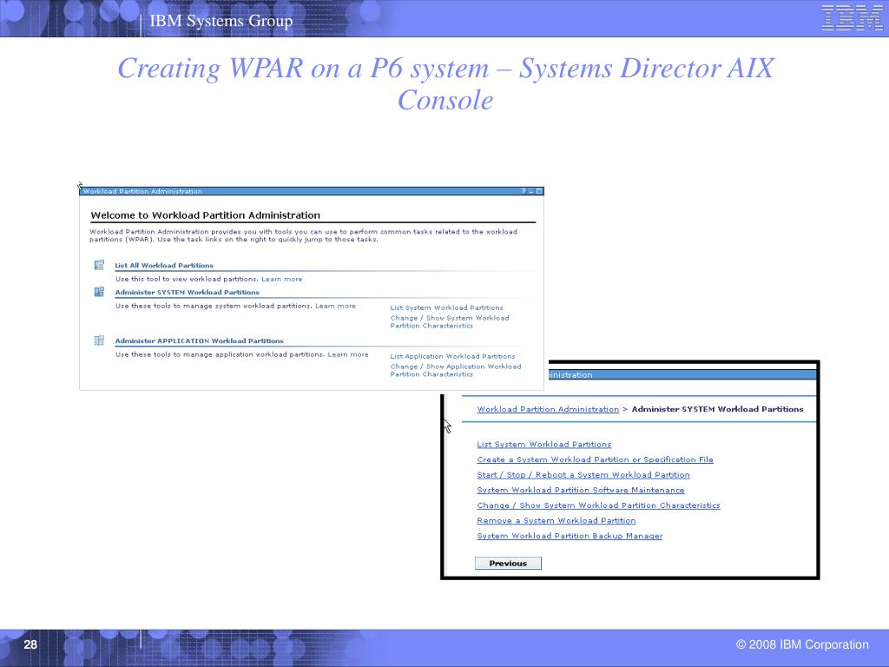Click the List All Workload Partitions icon
The height and width of the screenshot is (667, 889).
pyautogui.click(x=99, y=265)
